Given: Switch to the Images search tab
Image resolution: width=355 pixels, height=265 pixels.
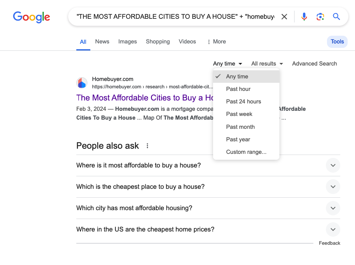Looking at the screenshot, I should click(x=128, y=41).
